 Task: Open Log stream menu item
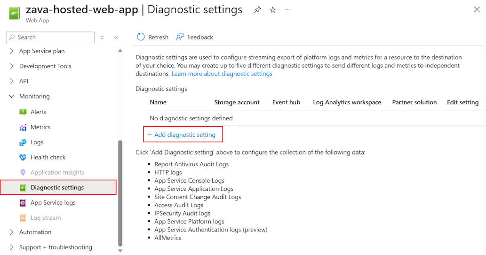point(46,218)
